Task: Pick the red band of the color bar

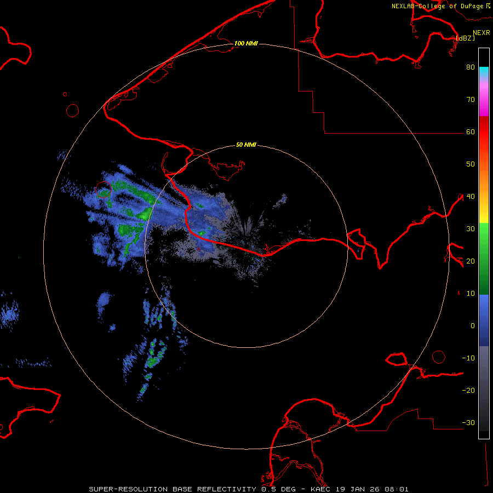Action: [x=484, y=132]
